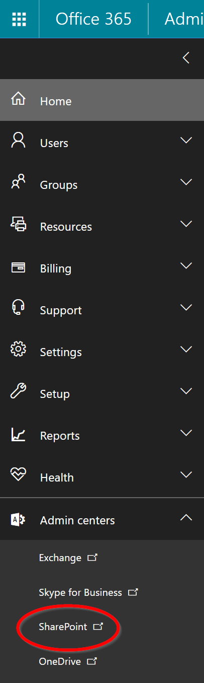Click the Reports chart icon
Viewport: 204px width, 683px height.
18,434
